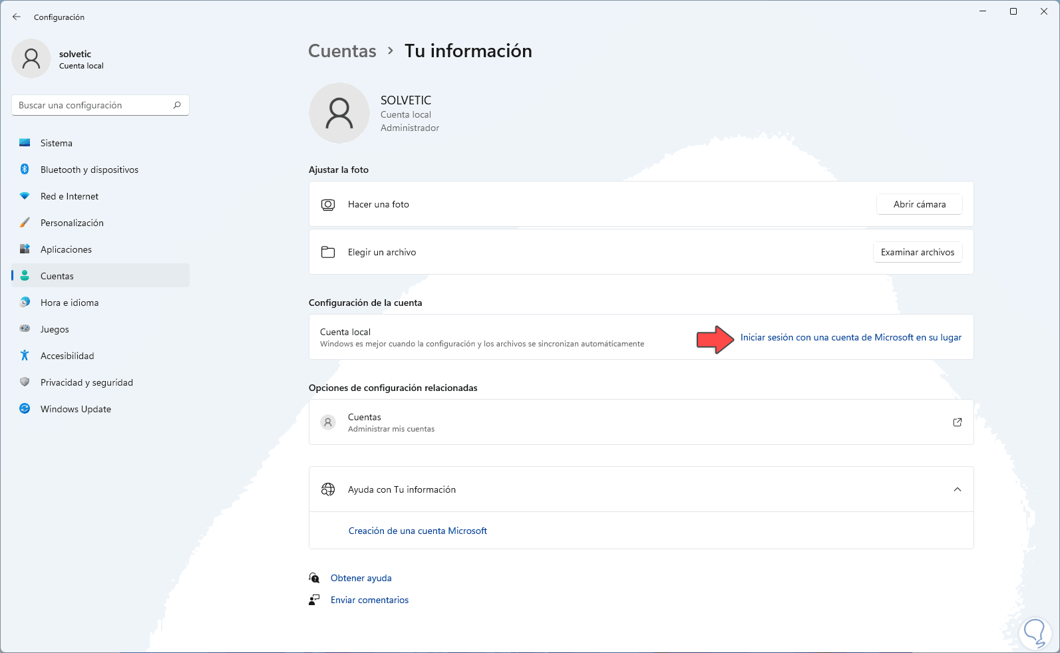Click the Obtener ayuda link

(361, 578)
